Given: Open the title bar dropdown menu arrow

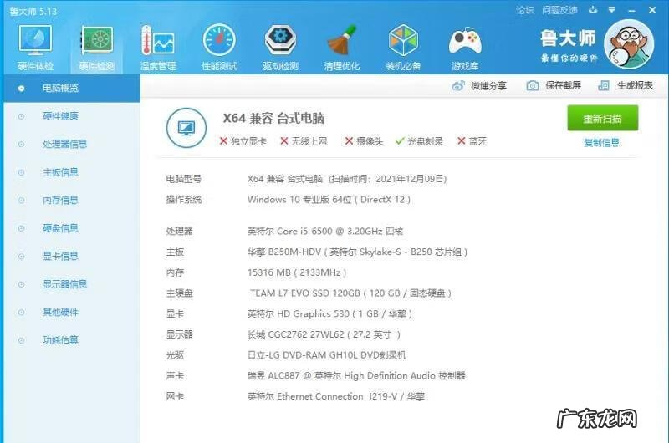Looking at the screenshot, I should click(x=612, y=9).
